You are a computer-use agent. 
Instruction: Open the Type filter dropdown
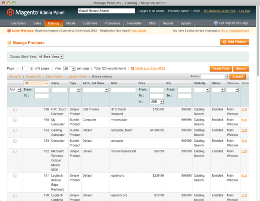pyautogui.click(x=75, y=90)
